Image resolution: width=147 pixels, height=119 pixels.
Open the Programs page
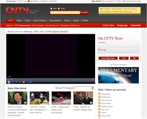[x=122, y=25]
